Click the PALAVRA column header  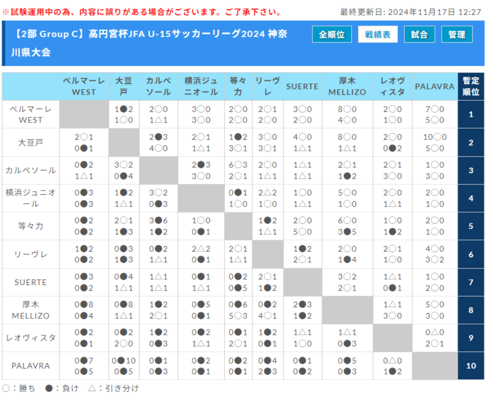[x=435, y=86]
